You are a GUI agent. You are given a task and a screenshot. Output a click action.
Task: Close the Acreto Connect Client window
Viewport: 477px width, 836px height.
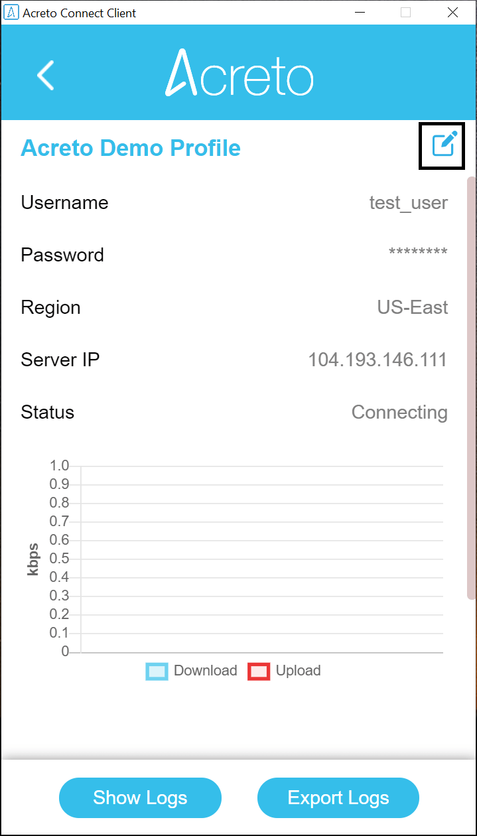[x=452, y=12]
